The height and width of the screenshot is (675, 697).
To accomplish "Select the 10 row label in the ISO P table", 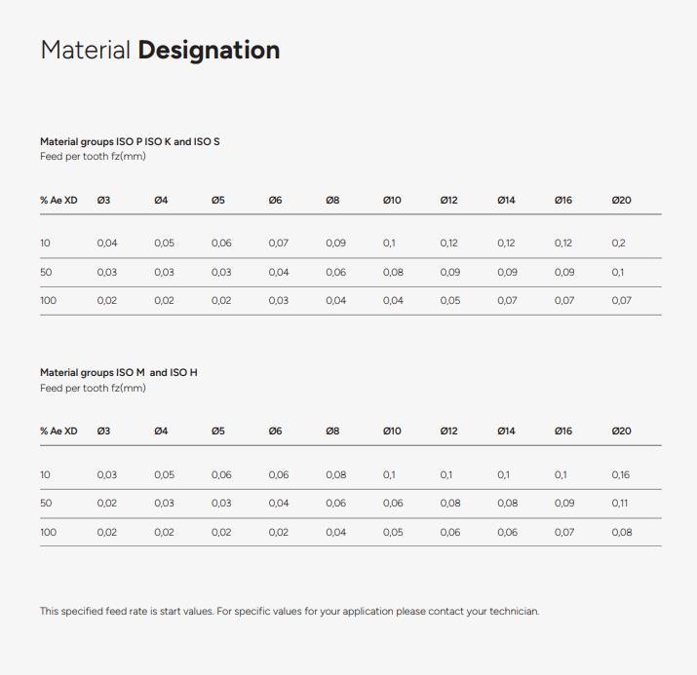I will click(45, 244).
